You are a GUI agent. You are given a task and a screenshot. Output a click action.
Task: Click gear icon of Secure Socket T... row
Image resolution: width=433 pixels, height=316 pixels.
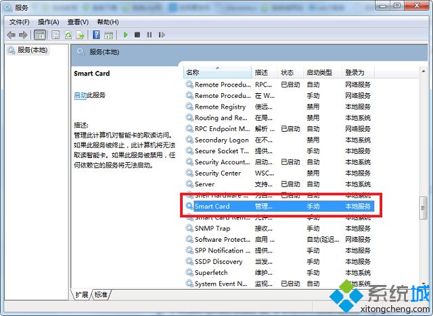[189, 151]
